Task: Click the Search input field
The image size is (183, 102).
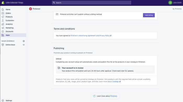Action: tap(92, 3)
